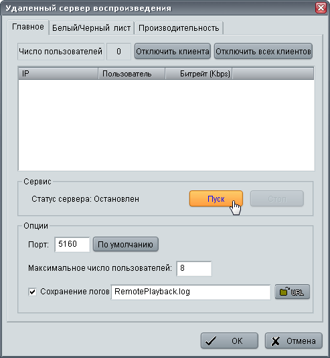Click the checkmark icon on OK button
This screenshot has width=330, height=358.
pyautogui.click(x=211, y=341)
